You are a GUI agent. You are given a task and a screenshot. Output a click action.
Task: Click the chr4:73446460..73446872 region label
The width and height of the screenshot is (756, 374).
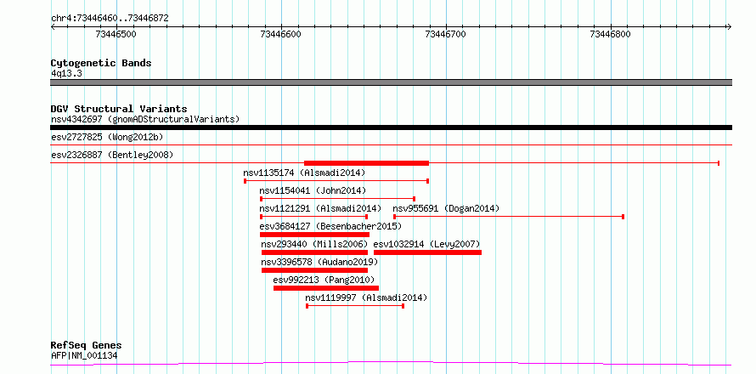coord(110,19)
